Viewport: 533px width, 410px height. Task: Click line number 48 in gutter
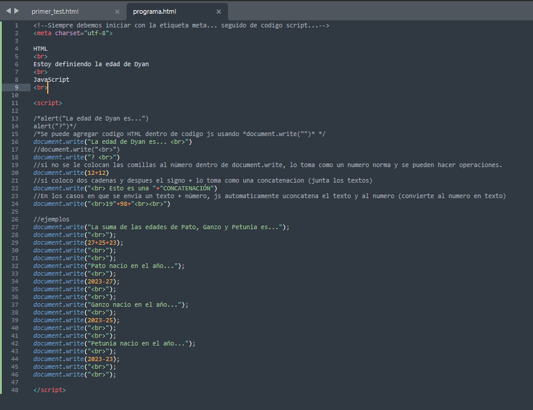click(x=14, y=390)
